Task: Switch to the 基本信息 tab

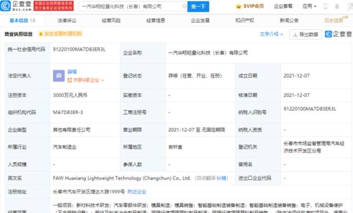Action: (22, 20)
